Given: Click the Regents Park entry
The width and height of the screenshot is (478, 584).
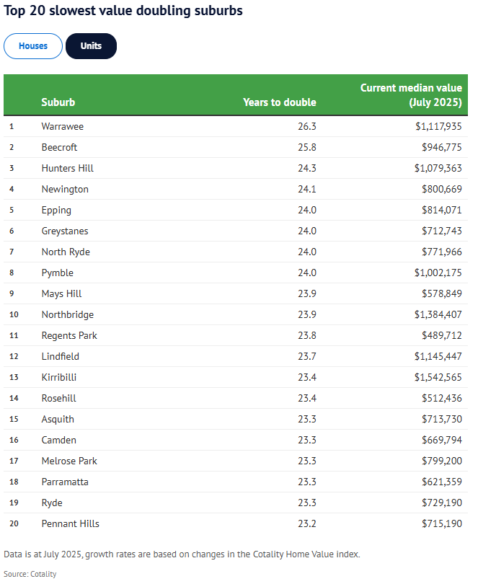Looking at the screenshot, I should 69,335.
